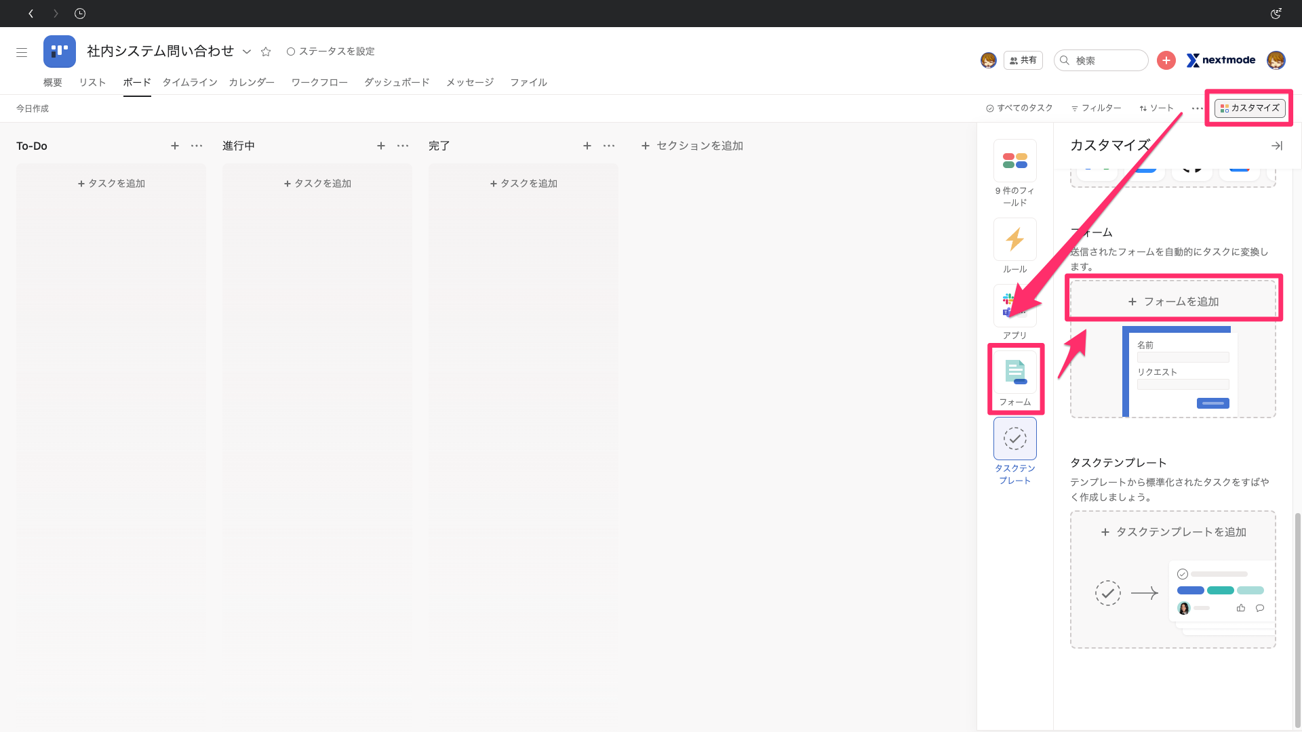Click the red plus quick-add button
1302x732 pixels.
click(x=1166, y=60)
